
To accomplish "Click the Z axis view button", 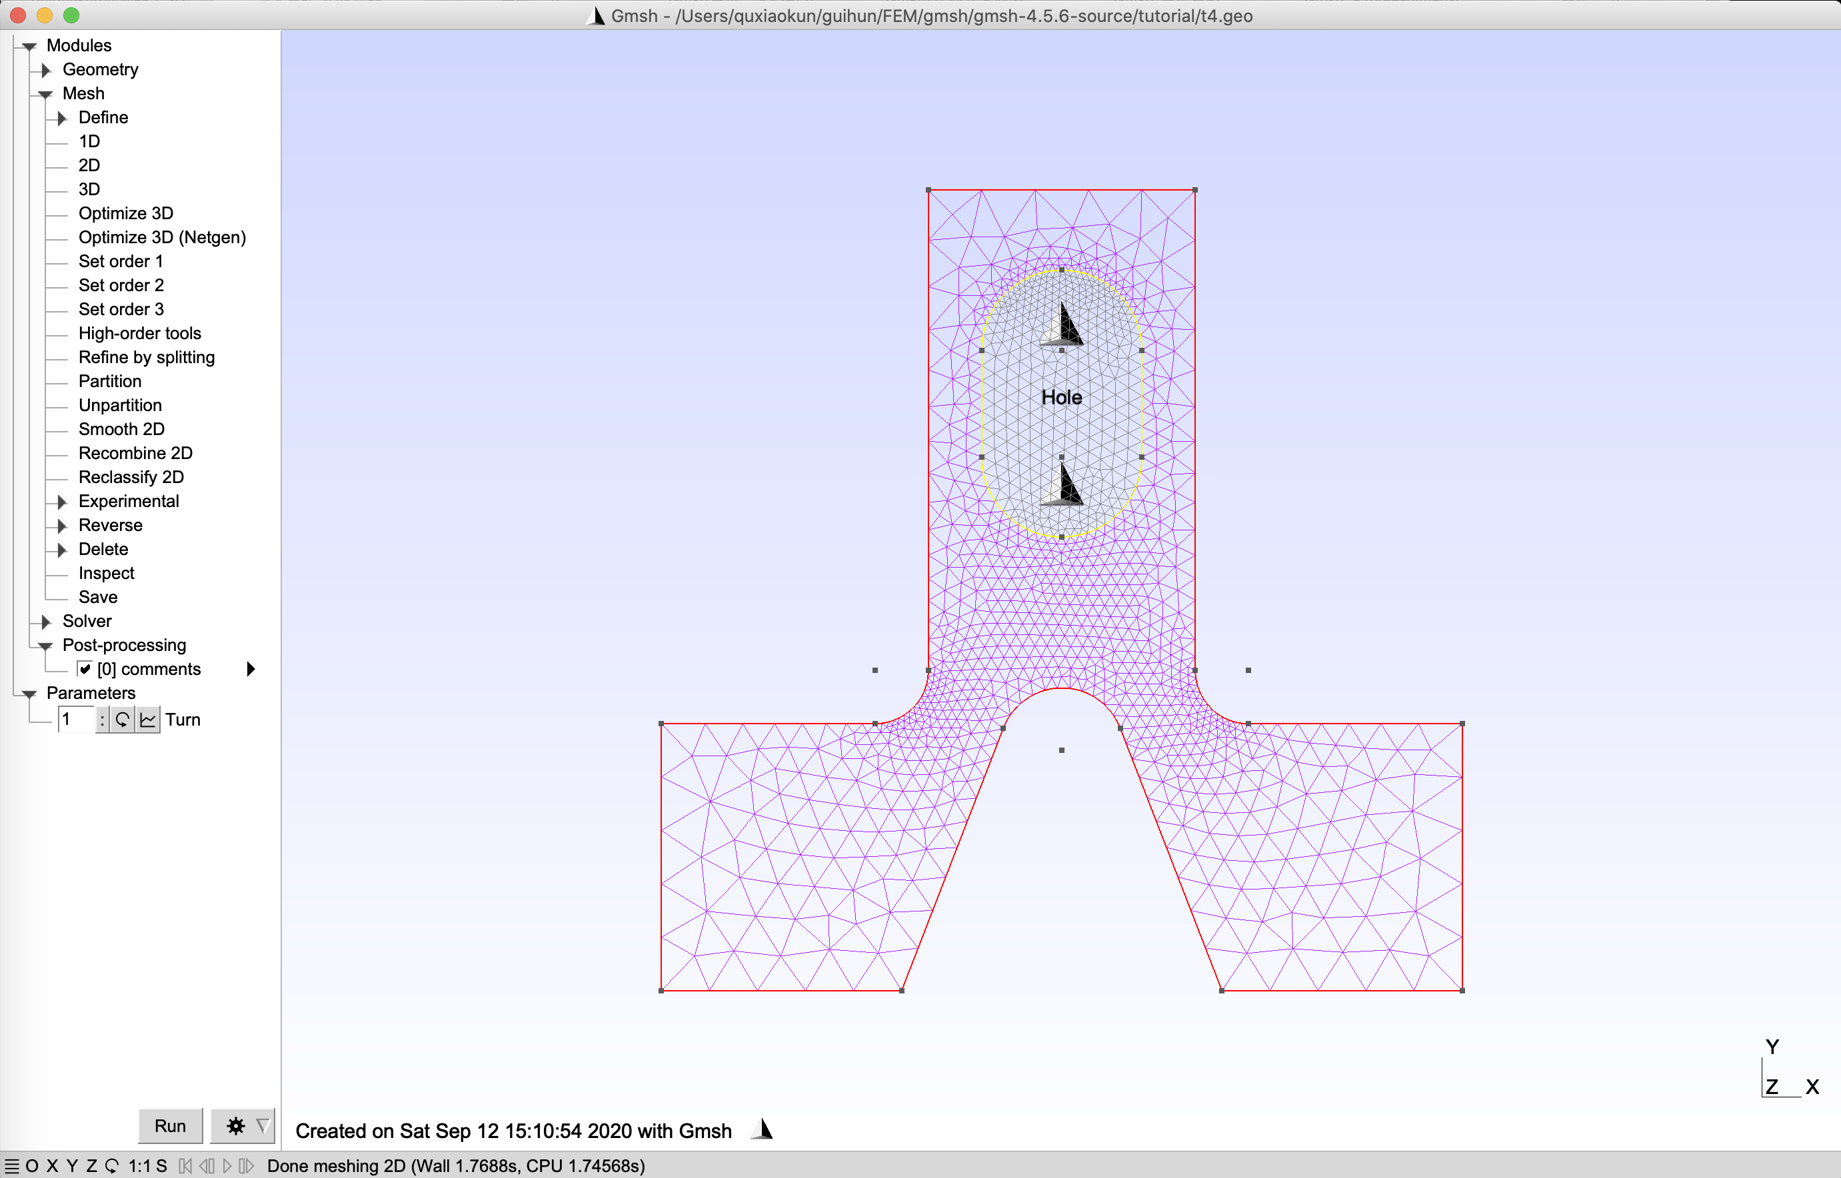I will pyautogui.click(x=92, y=1166).
